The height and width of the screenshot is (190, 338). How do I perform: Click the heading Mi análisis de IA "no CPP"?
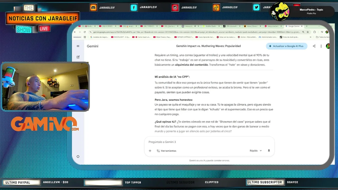172,77
